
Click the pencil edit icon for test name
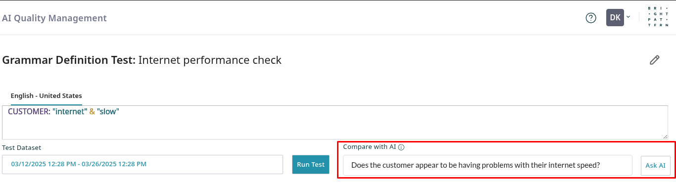654,60
